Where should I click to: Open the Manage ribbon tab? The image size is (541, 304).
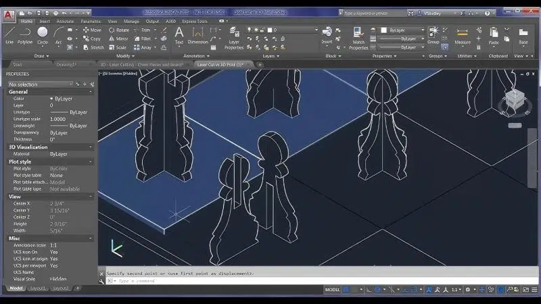coord(131,21)
